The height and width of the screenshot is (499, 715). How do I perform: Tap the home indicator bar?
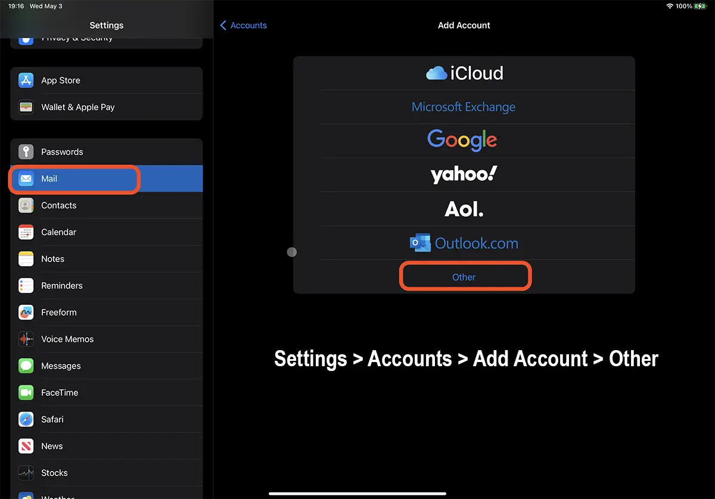pos(357,493)
